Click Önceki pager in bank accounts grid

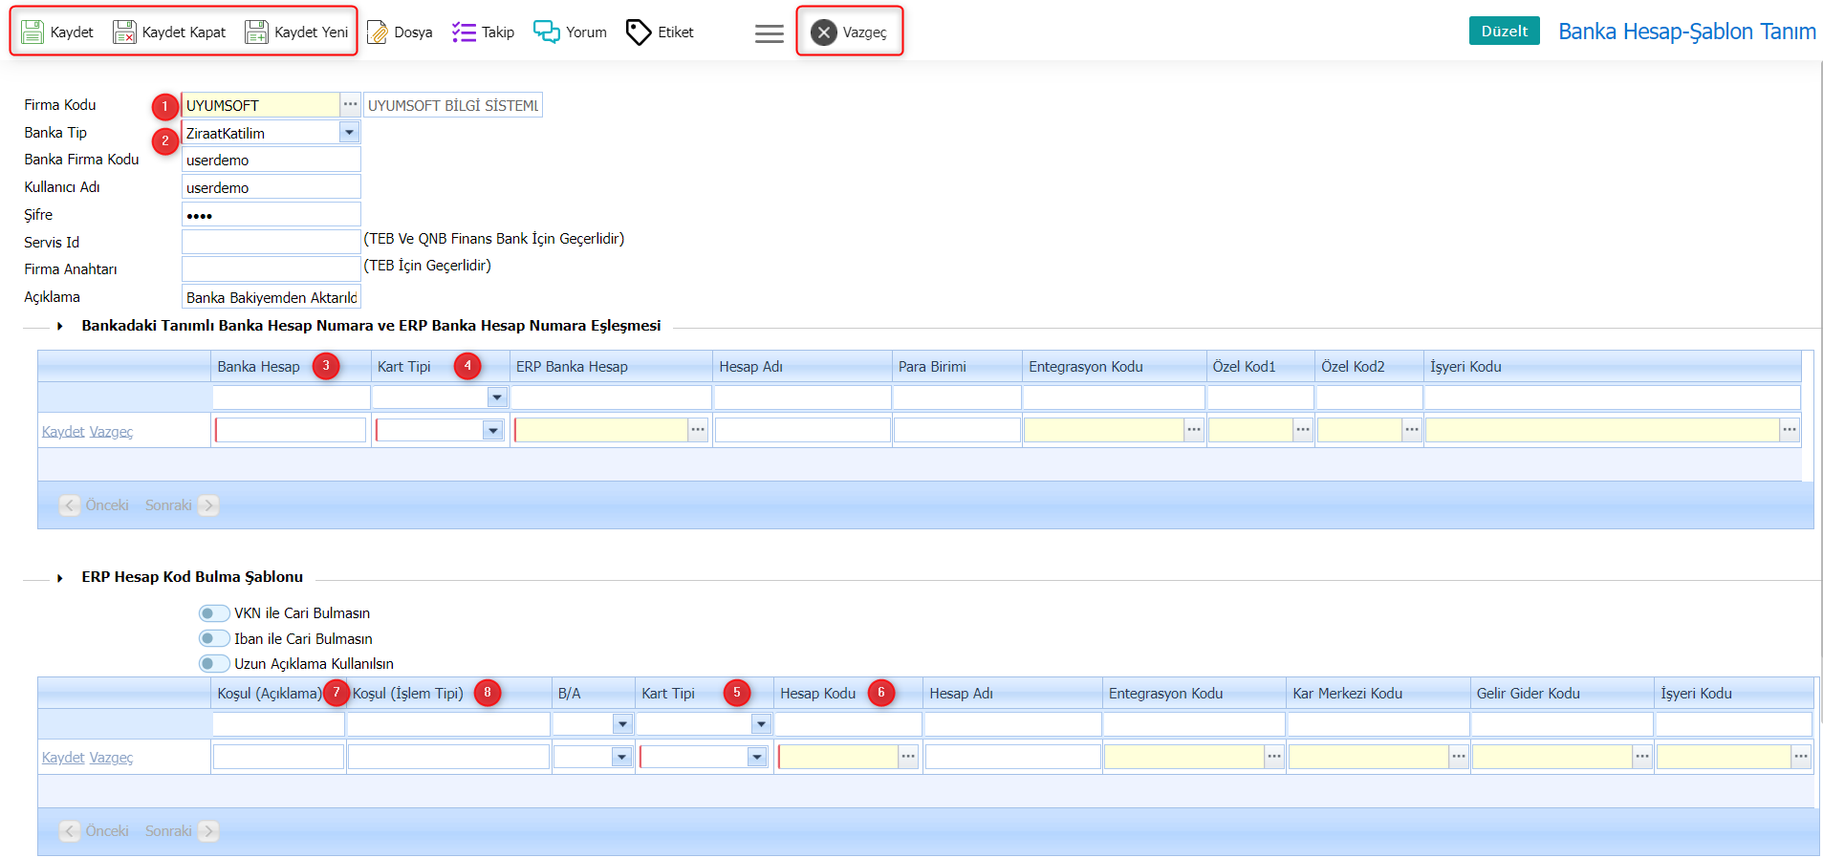click(95, 505)
